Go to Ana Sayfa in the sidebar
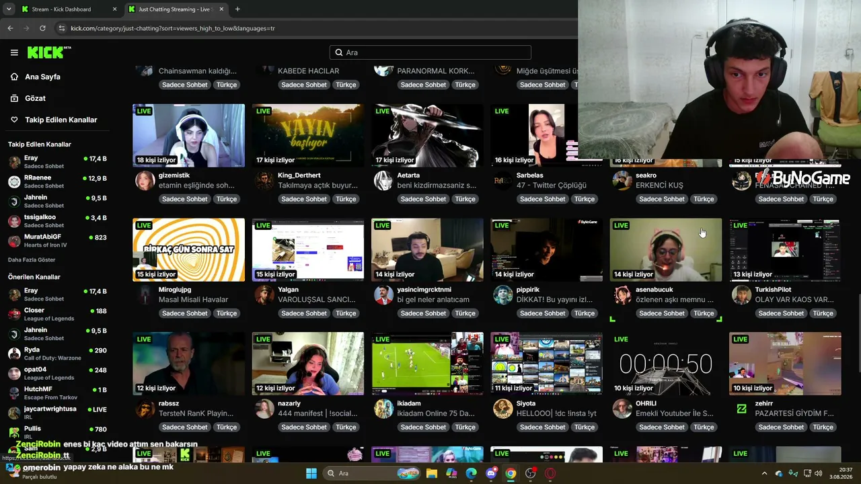 (x=42, y=77)
